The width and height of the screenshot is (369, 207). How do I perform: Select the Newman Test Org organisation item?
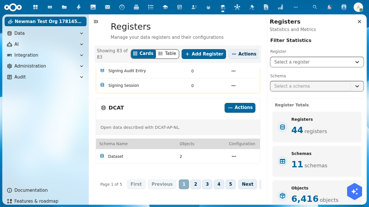tap(46, 22)
